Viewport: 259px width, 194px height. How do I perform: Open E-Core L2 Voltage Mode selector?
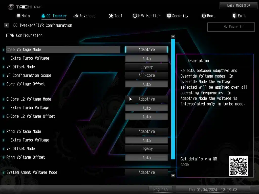coord(146,99)
